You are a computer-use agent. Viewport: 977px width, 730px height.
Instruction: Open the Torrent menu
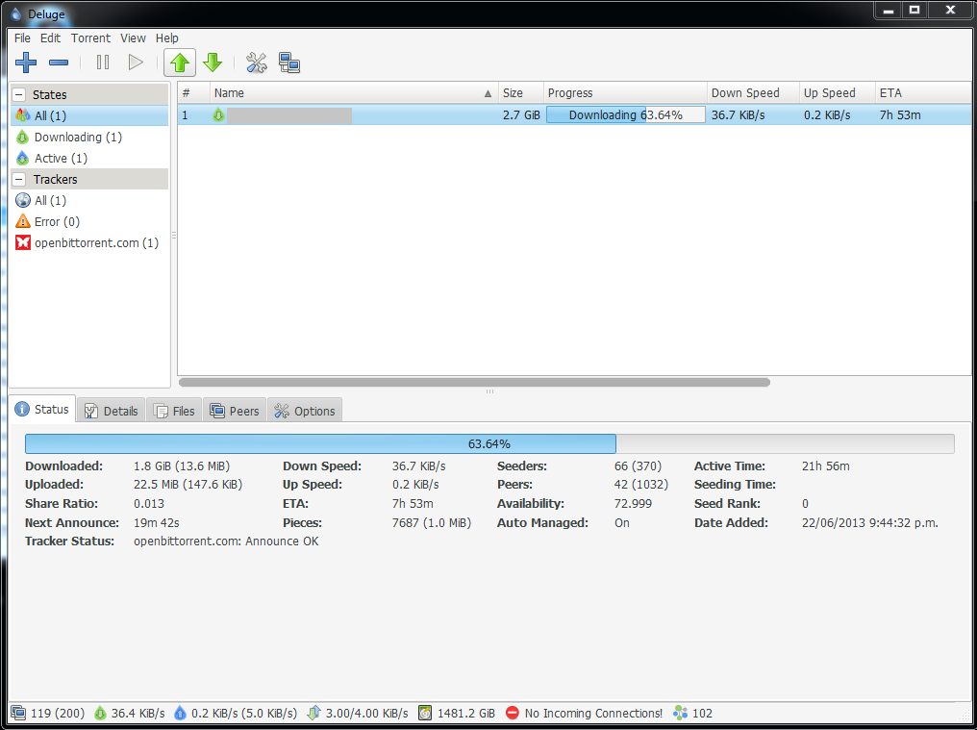point(90,38)
